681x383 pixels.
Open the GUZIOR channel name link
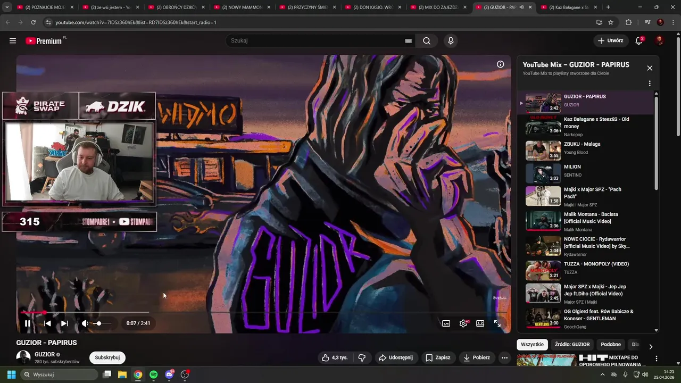pos(45,354)
